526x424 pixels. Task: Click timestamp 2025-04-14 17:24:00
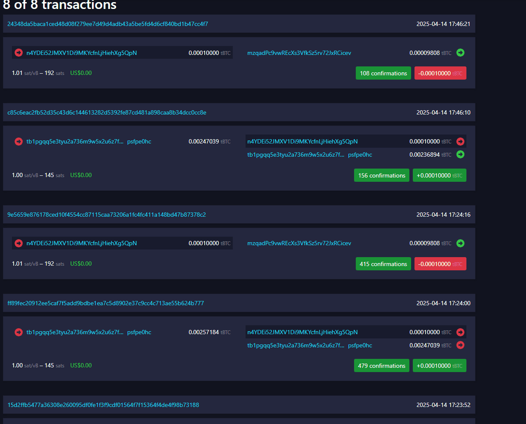point(443,303)
